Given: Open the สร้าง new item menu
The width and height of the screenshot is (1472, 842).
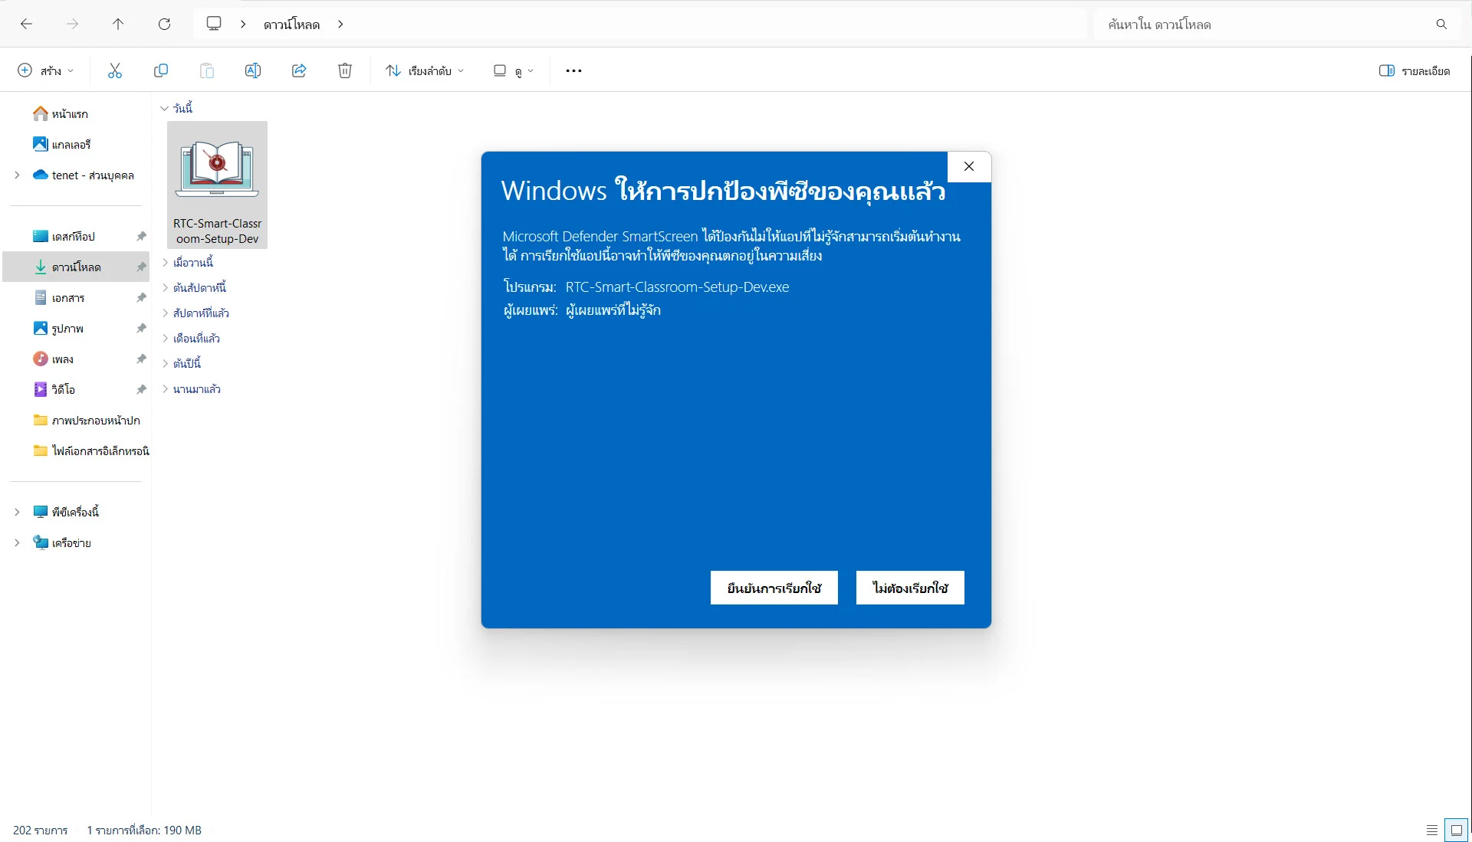Looking at the screenshot, I should [x=45, y=70].
